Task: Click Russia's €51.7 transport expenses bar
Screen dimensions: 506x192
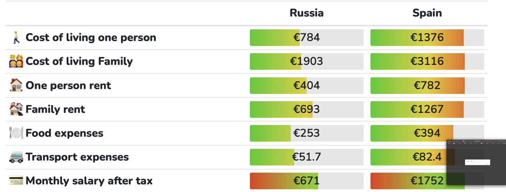Action: pos(306,157)
